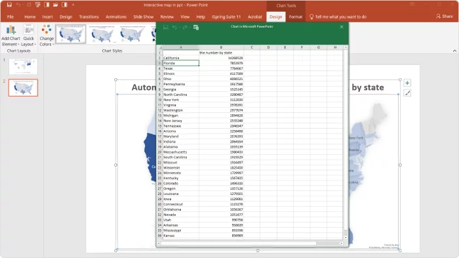Click the datasheet scroll-up arrow
Screen dimensions: 459x258
346,47
